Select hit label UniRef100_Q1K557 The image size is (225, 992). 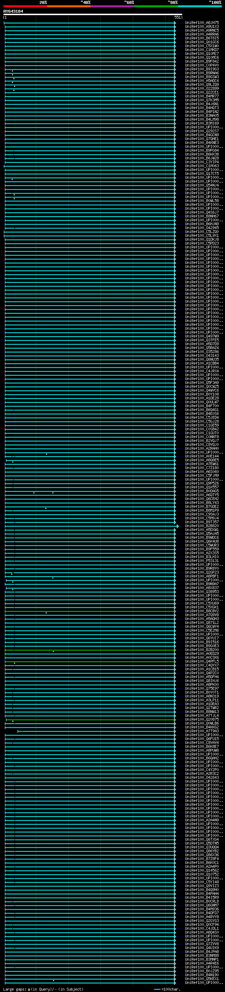[201, 487]
